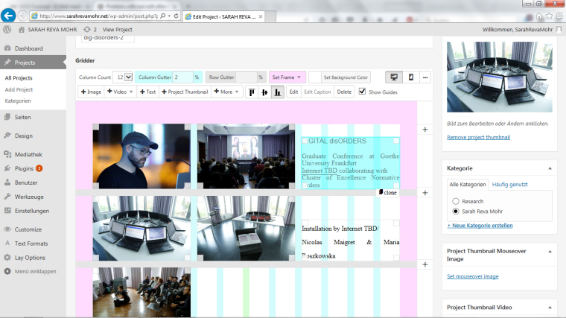Toggle the Show Guides checkbox
Image resolution: width=566 pixels, height=318 pixels.
[x=362, y=92]
